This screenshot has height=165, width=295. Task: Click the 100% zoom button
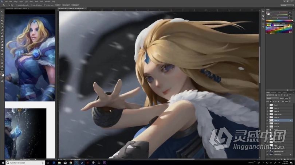tap(58, 5)
